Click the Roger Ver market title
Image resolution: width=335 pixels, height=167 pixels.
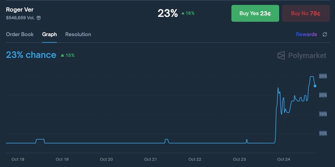pyautogui.click(x=20, y=9)
